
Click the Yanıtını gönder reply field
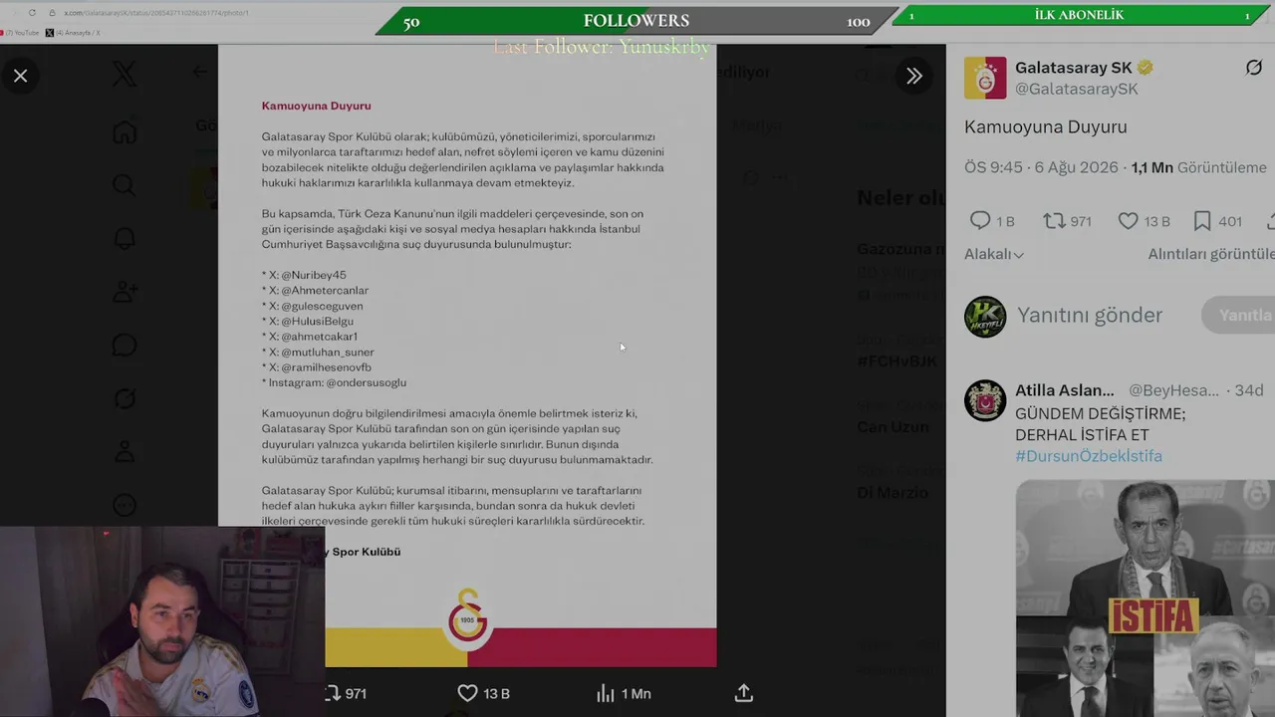[x=1090, y=316]
